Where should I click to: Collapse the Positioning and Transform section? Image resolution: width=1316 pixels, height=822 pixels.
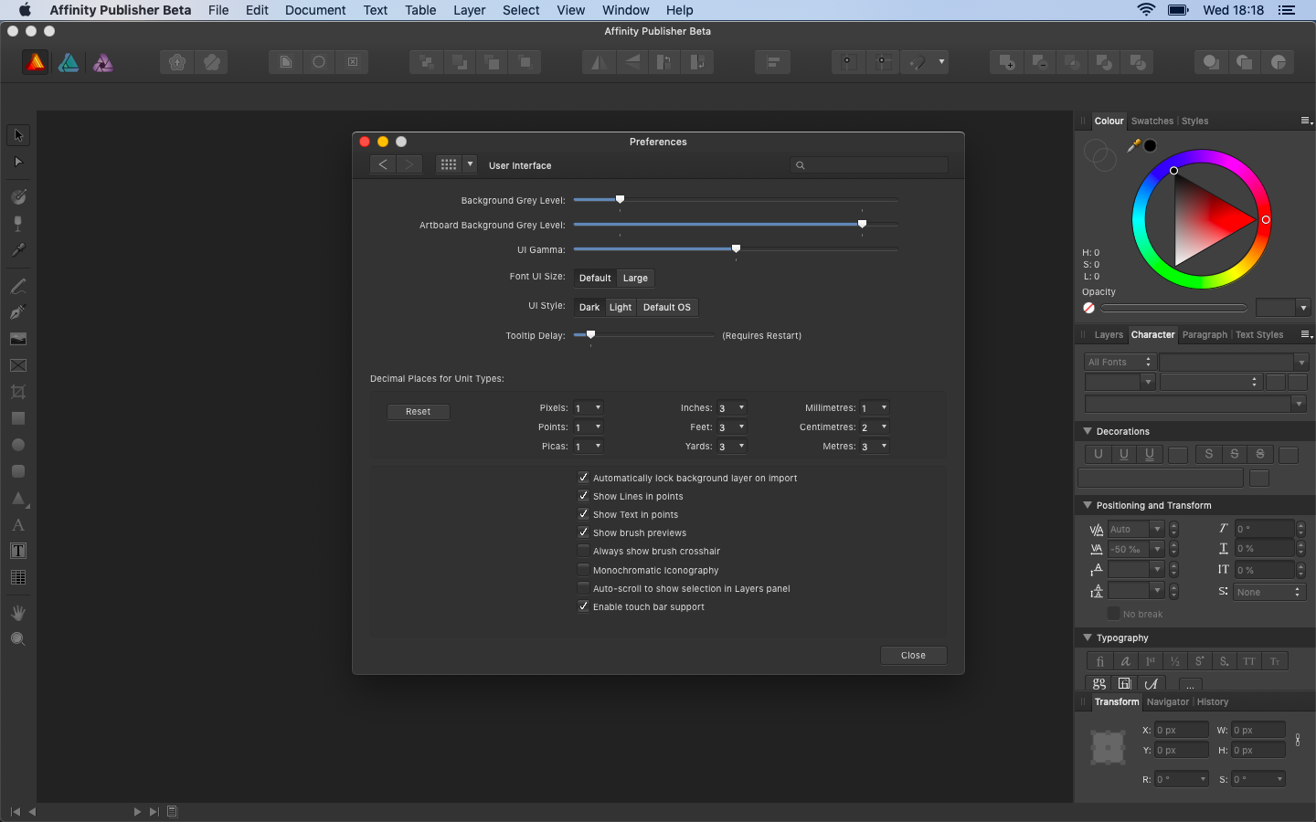click(x=1088, y=505)
